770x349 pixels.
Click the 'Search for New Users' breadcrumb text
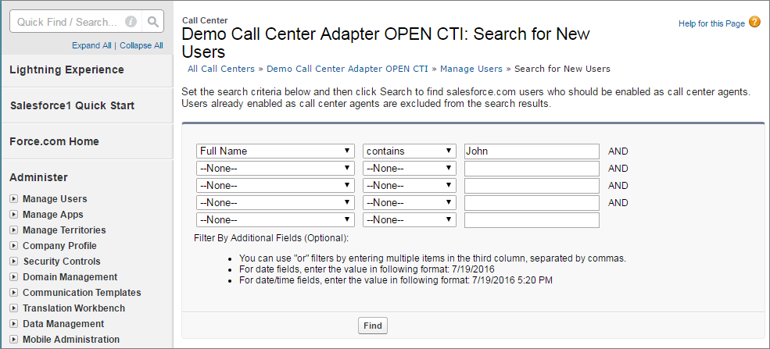point(562,69)
